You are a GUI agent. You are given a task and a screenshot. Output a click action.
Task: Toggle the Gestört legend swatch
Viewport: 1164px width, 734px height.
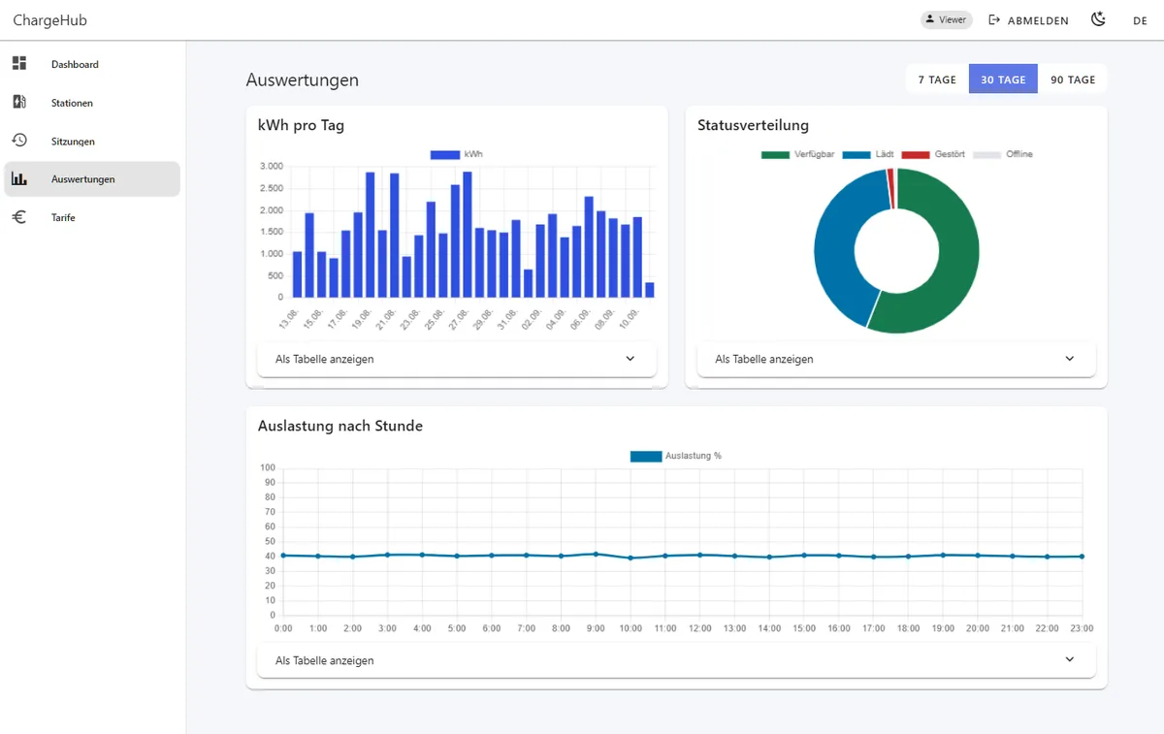pos(916,154)
